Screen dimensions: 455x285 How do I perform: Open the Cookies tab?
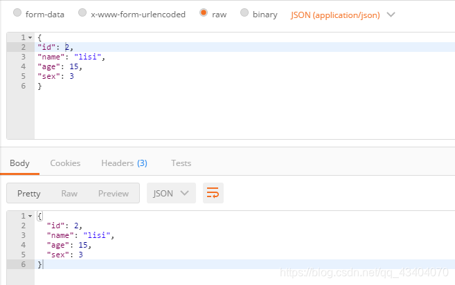pos(65,163)
